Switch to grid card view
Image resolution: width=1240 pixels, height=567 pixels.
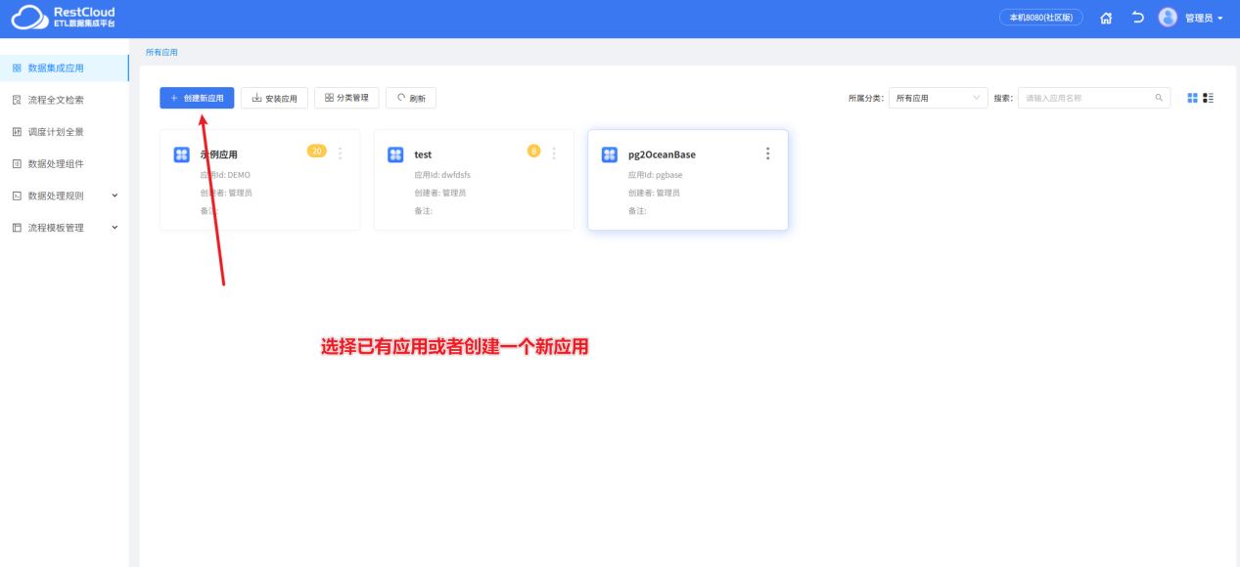click(1192, 98)
